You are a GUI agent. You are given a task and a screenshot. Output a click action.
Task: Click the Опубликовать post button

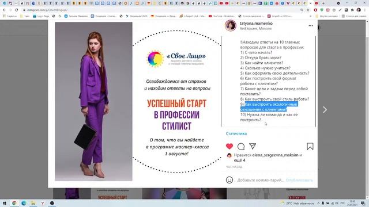(x=299, y=180)
